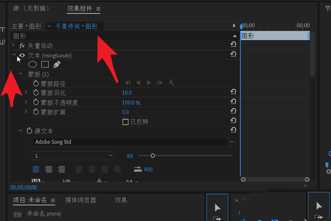Center align the text
Screen dimensions: 331x221
pyautogui.click(x=49, y=169)
